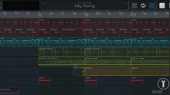
Task: Select the Snare clip at bar 15
Action: pos(160,32)
